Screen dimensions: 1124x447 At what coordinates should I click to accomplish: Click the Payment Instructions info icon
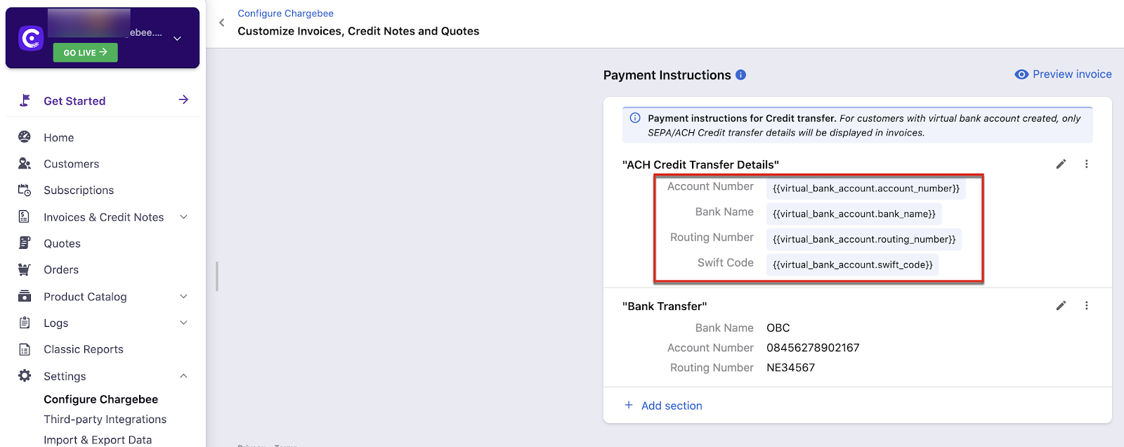pyautogui.click(x=740, y=74)
